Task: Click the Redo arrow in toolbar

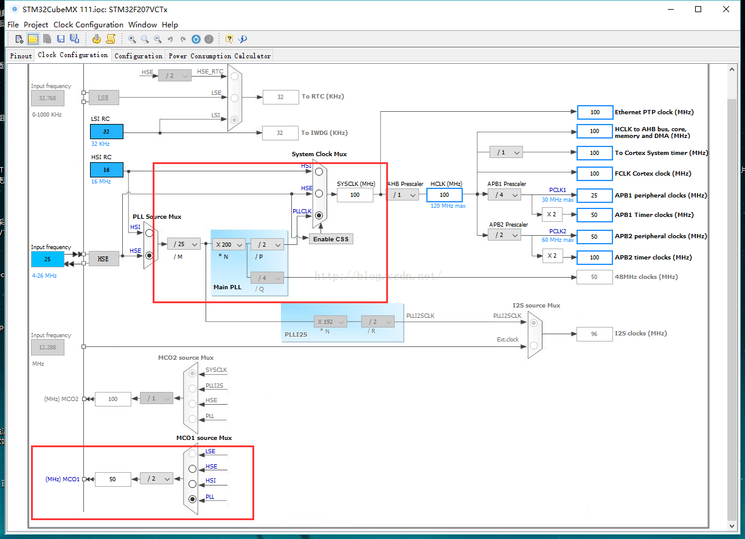Action: [x=183, y=39]
